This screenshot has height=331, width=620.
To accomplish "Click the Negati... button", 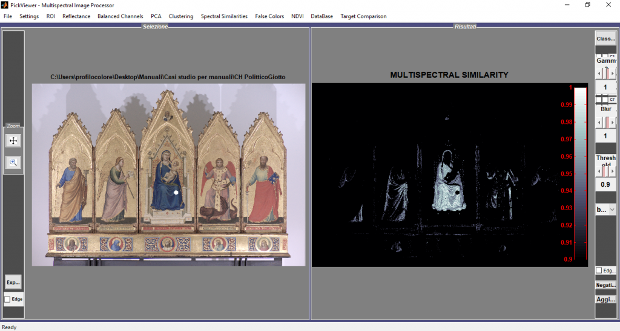I will pos(605,285).
